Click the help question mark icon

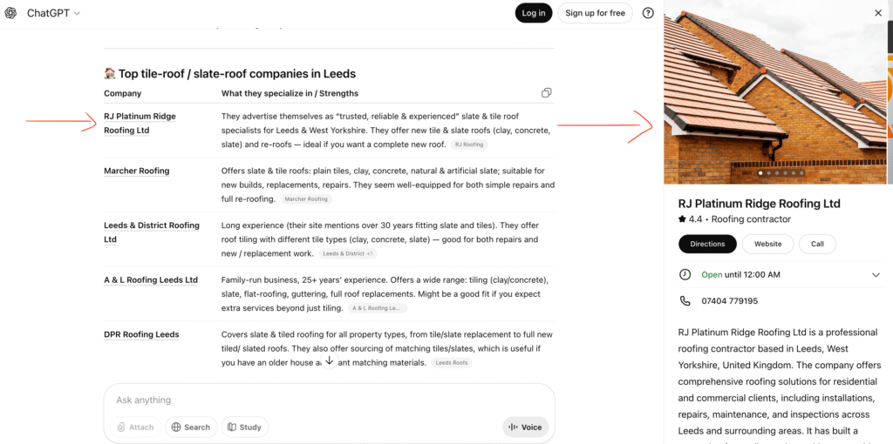tap(648, 13)
